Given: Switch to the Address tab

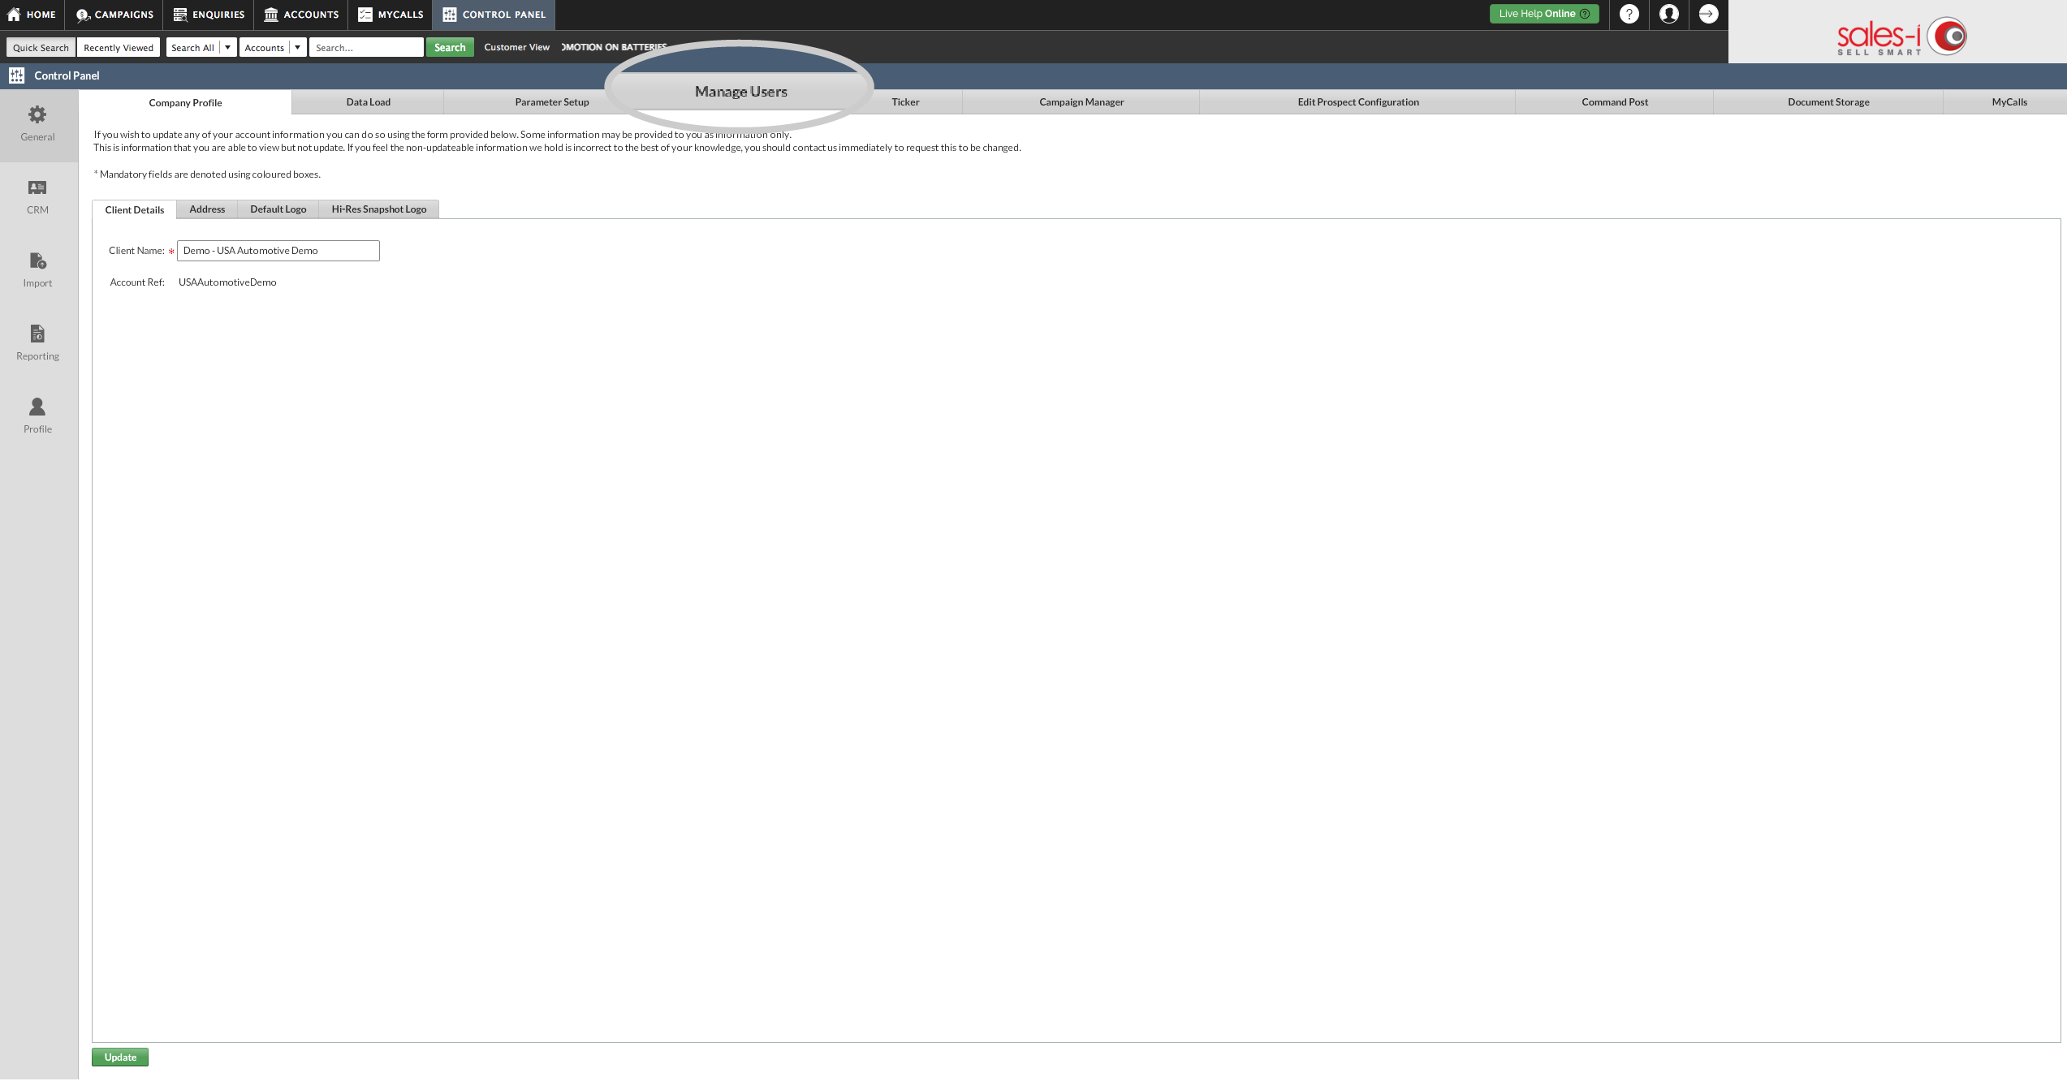Looking at the screenshot, I should [206, 208].
